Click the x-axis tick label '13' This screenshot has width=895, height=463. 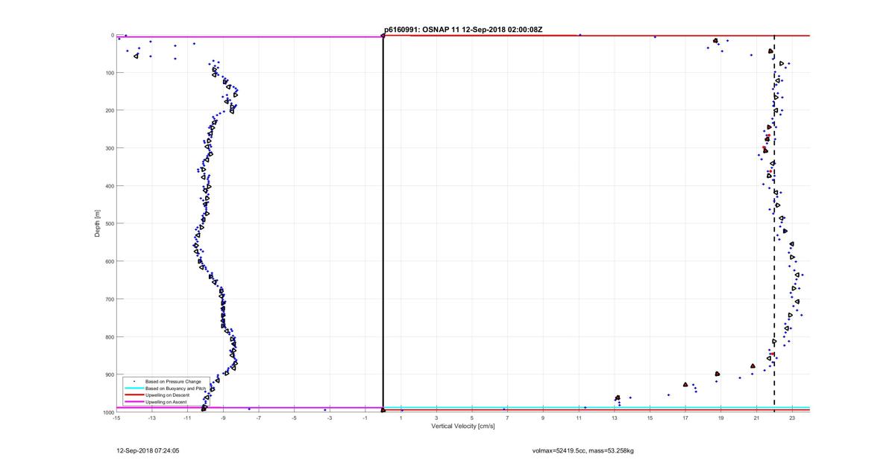click(615, 418)
